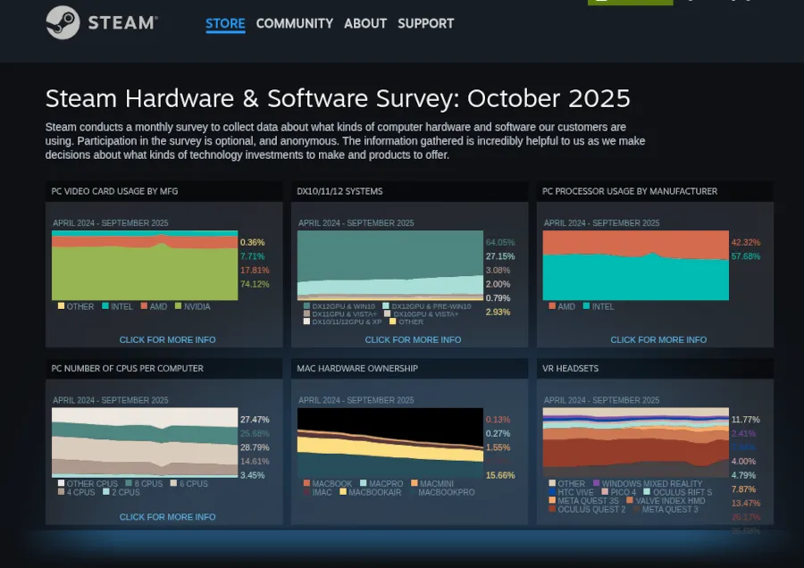Click the VALVE INDEX HMD legend marker
The width and height of the screenshot is (804, 568).
631,501
